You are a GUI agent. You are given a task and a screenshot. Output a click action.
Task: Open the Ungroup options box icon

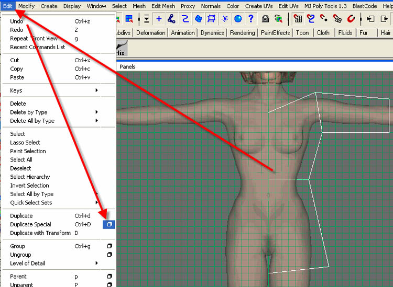tap(109, 255)
